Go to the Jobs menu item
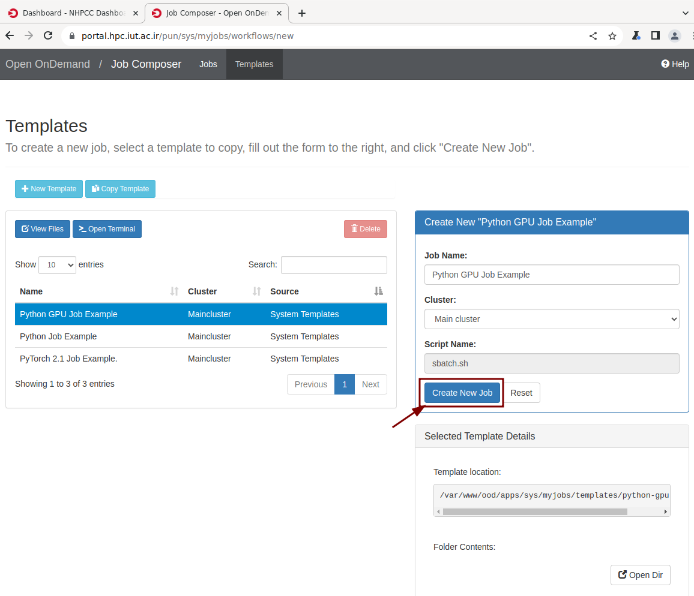Viewport: 694px width, 596px height. (x=208, y=64)
